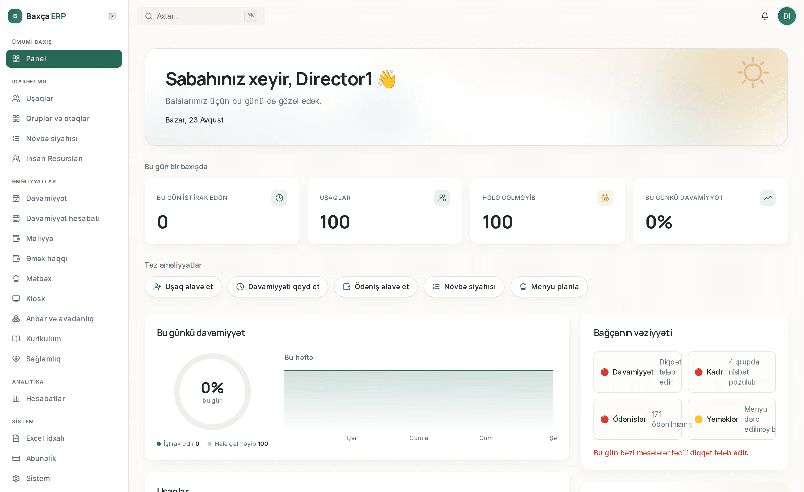Open Davamiyyət hesabatı page
Viewport: 804px width, 492px height.
(x=64, y=218)
